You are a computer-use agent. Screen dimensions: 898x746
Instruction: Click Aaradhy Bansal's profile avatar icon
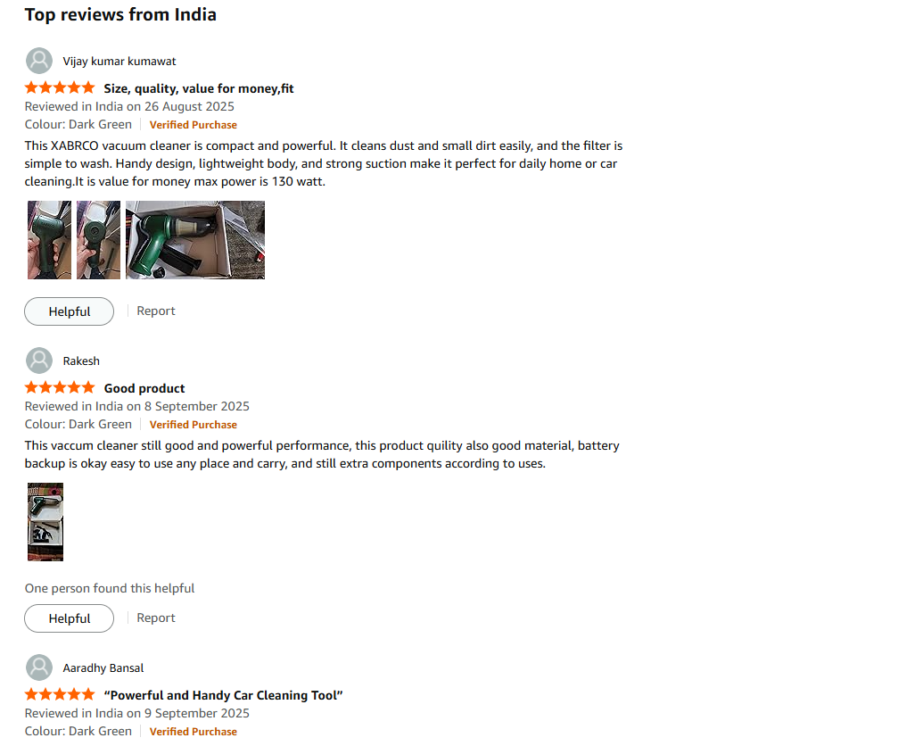39,668
